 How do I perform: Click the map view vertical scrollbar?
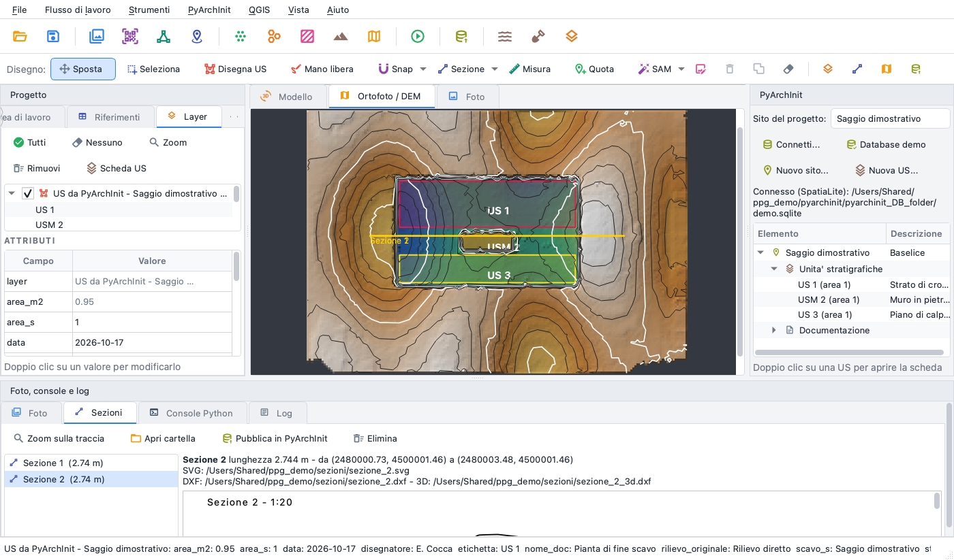coord(741,242)
